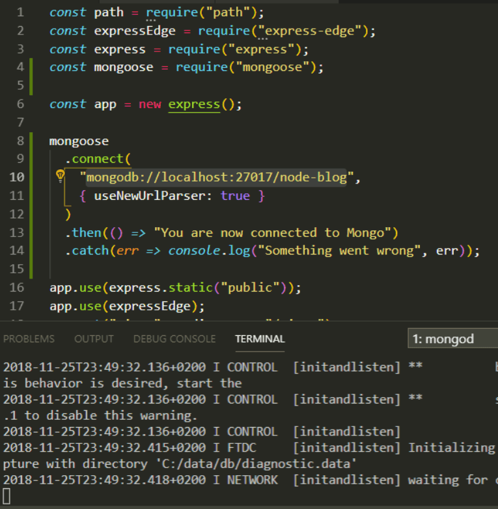Open the OUTPUT panel tab
Screen dimensions: 498x509
tap(94, 339)
